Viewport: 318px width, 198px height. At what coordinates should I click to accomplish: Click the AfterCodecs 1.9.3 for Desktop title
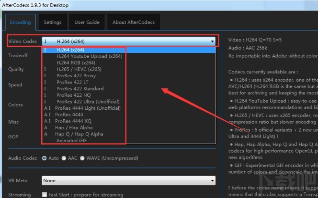tap(35, 5)
